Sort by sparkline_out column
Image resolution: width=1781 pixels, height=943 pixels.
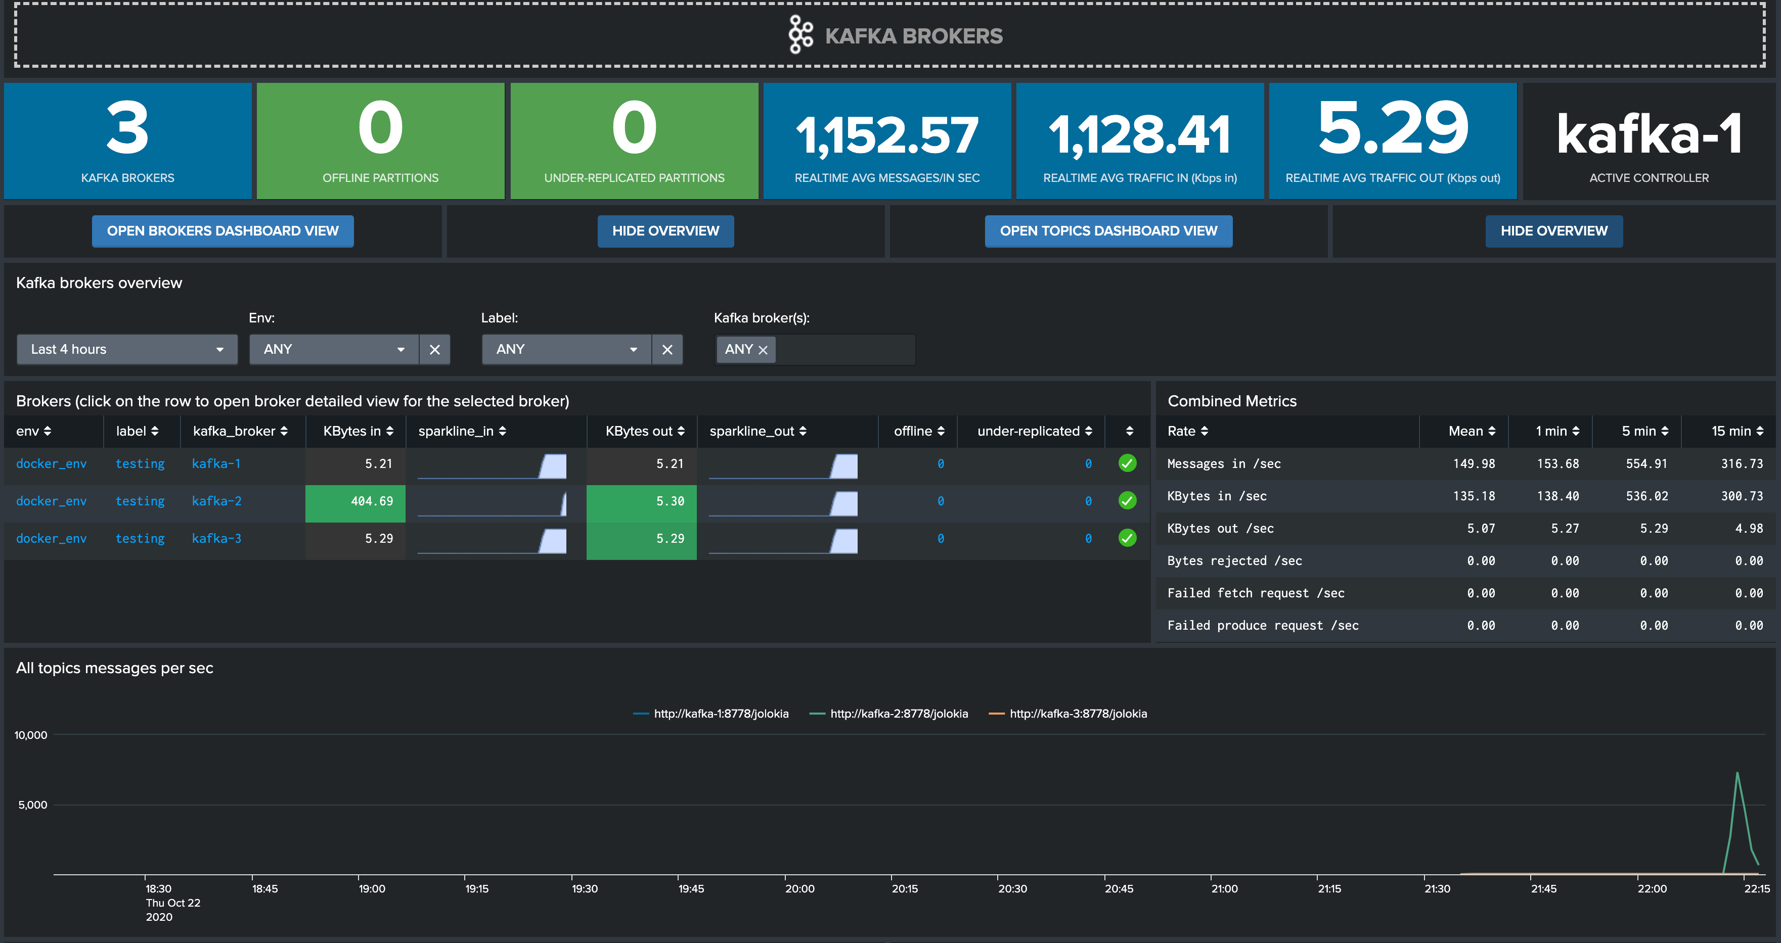pyautogui.click(x=758, y=431)
